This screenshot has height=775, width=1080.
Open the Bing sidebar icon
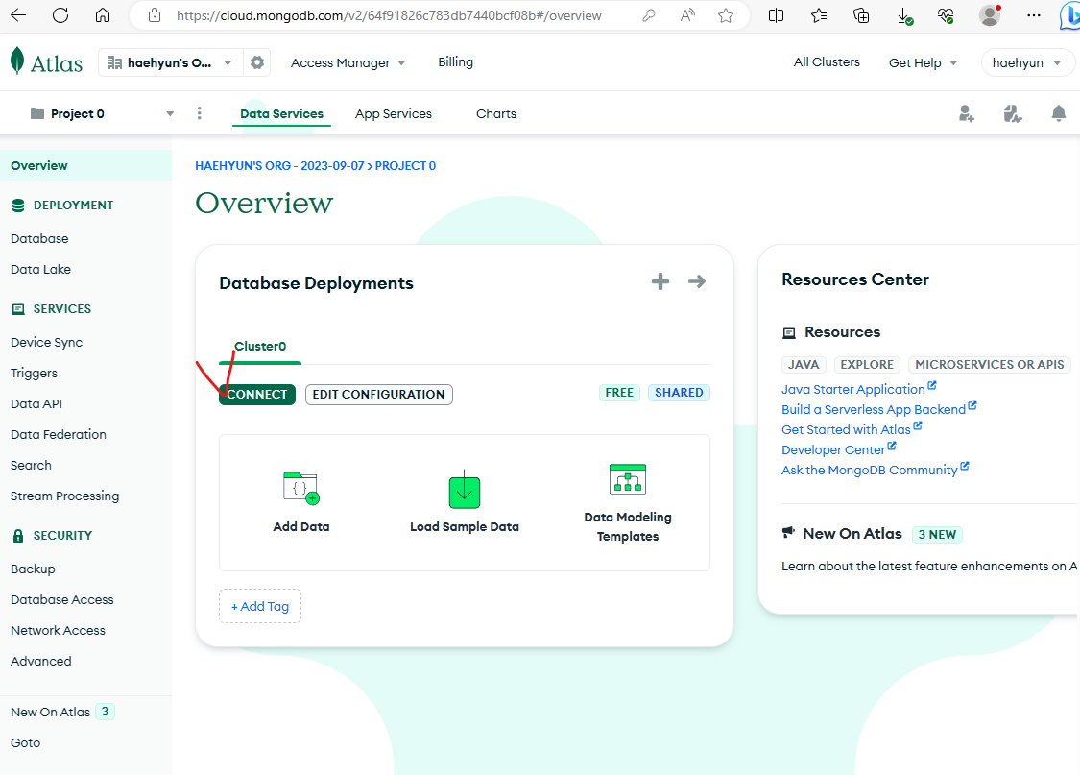1070,15
